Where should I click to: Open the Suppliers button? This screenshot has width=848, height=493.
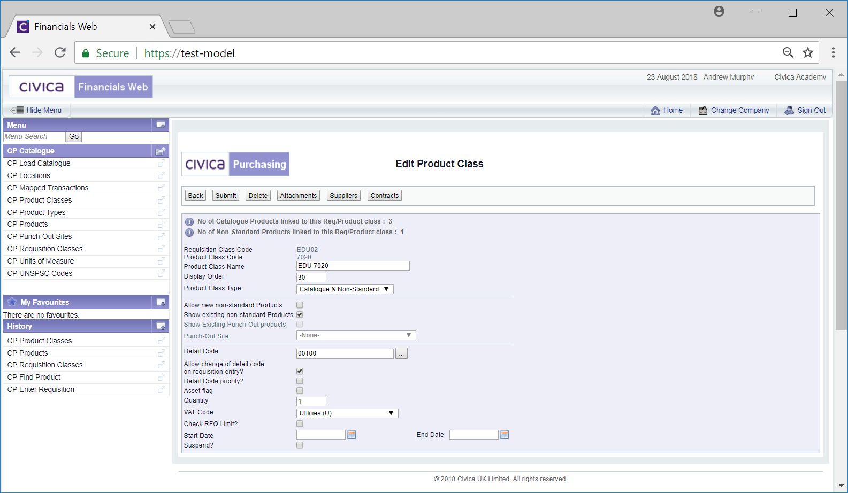click(x=343, y=196)
